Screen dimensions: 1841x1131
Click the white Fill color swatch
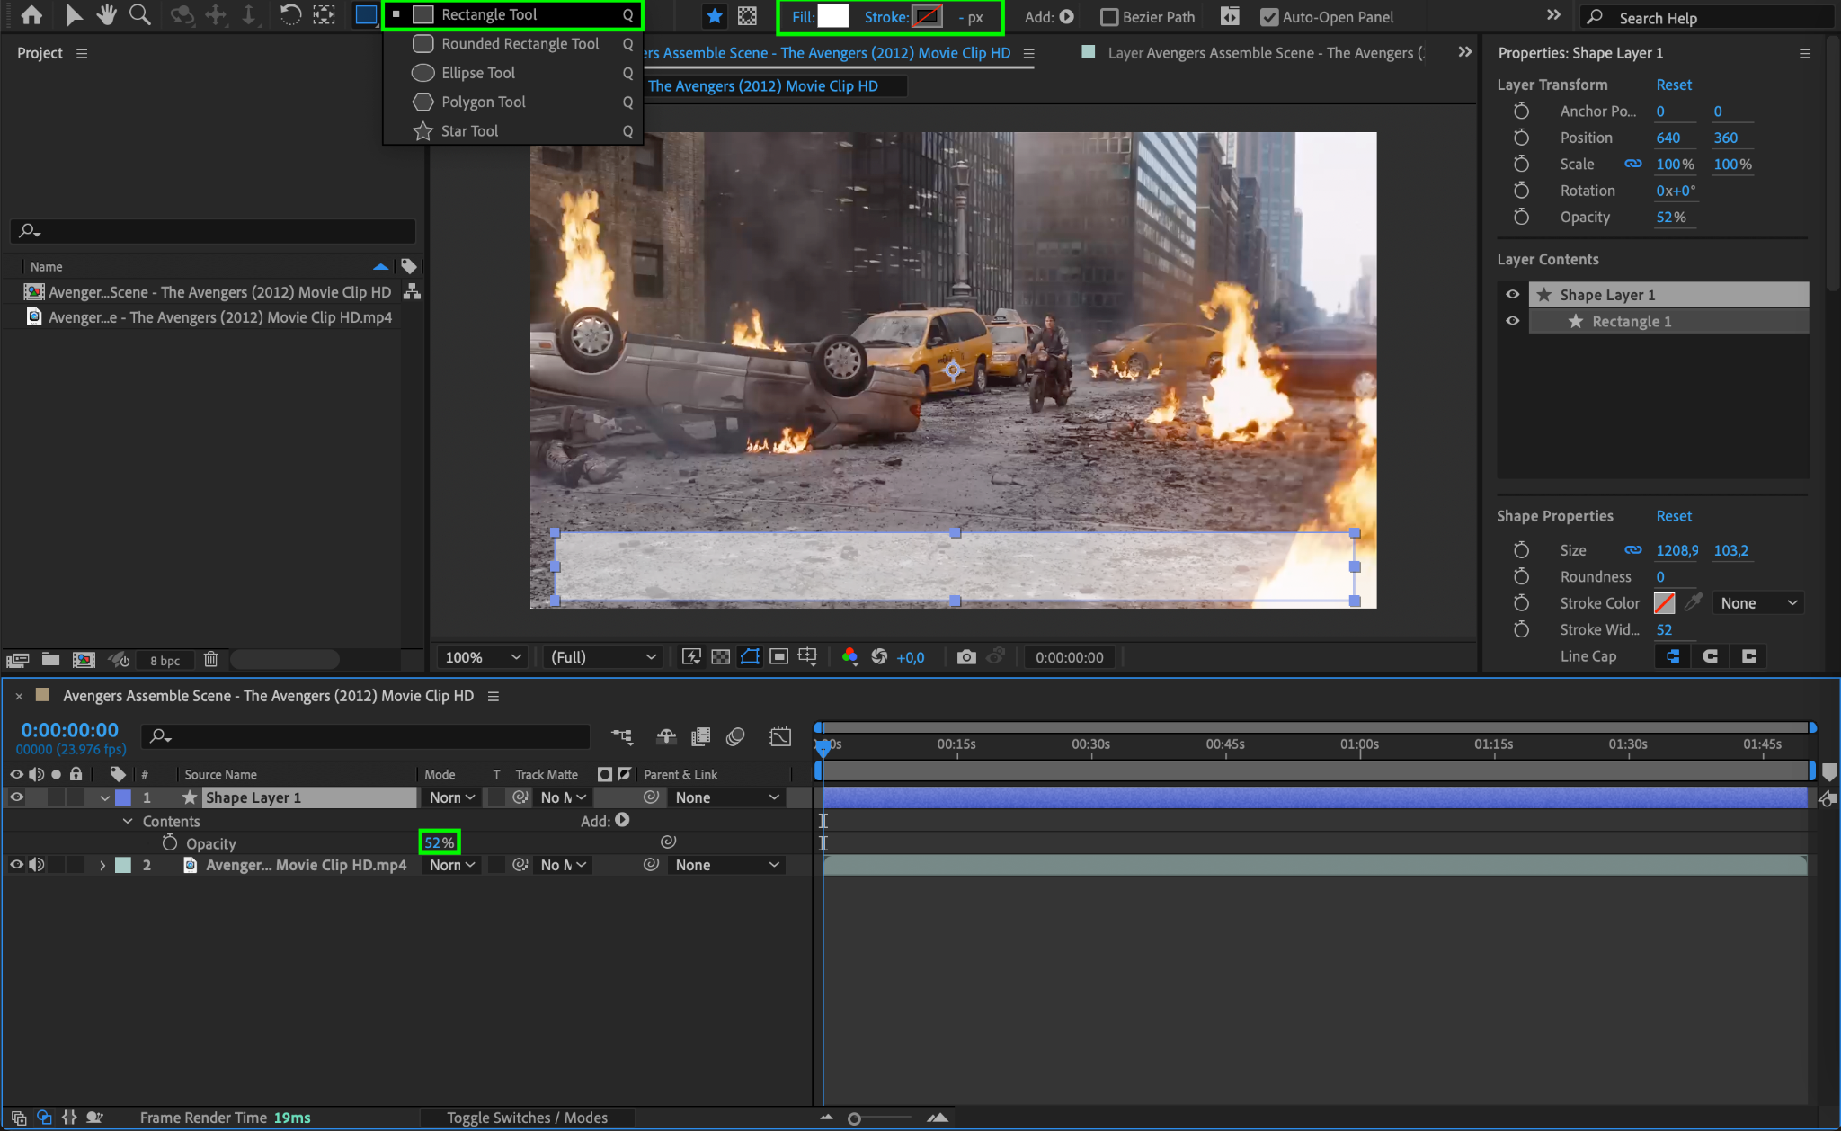832,16
